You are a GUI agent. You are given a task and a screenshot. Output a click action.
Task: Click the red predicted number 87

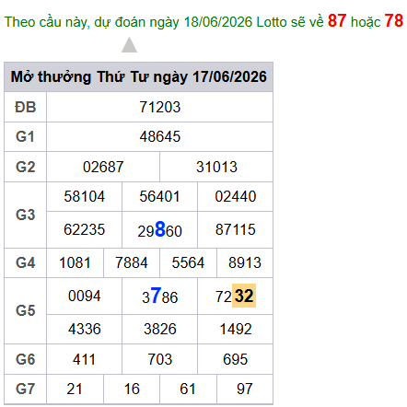pos(337,21)
